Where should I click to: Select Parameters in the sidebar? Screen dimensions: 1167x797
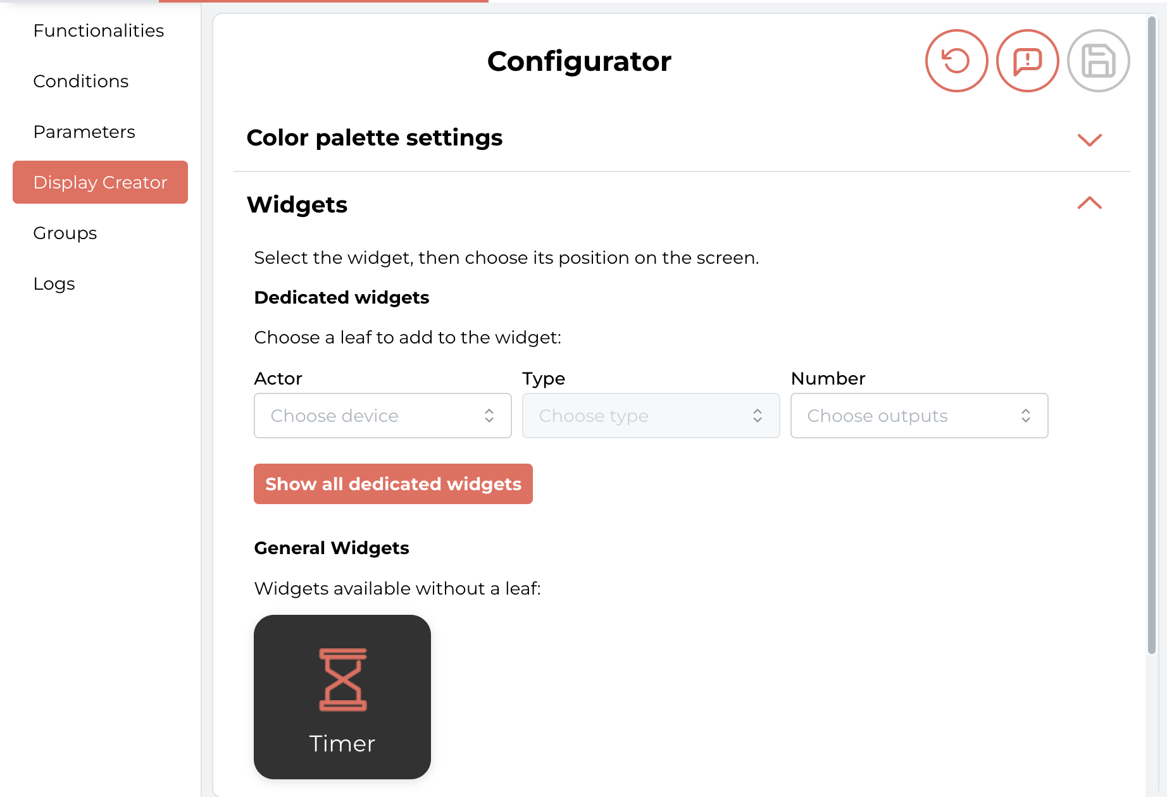point(84,132)
